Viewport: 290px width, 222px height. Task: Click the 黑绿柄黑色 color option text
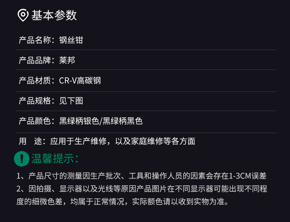click(123, 121)
